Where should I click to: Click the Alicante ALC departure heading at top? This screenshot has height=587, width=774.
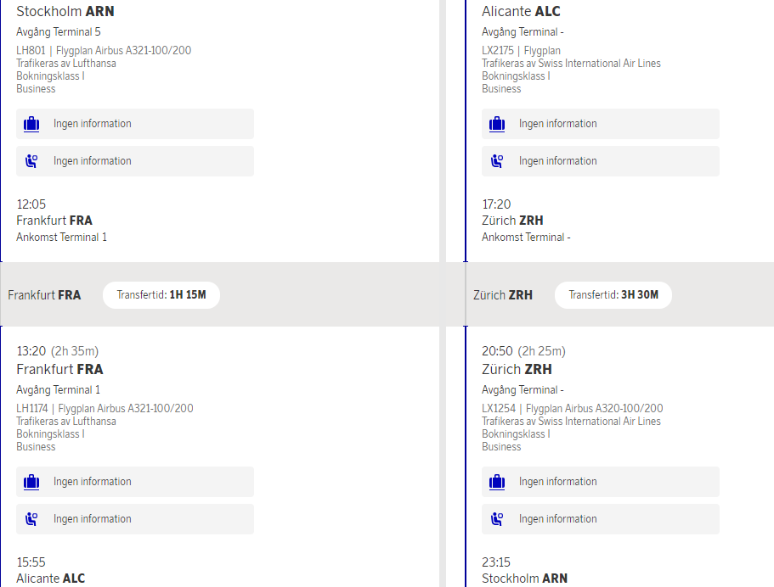pos(521,12)
